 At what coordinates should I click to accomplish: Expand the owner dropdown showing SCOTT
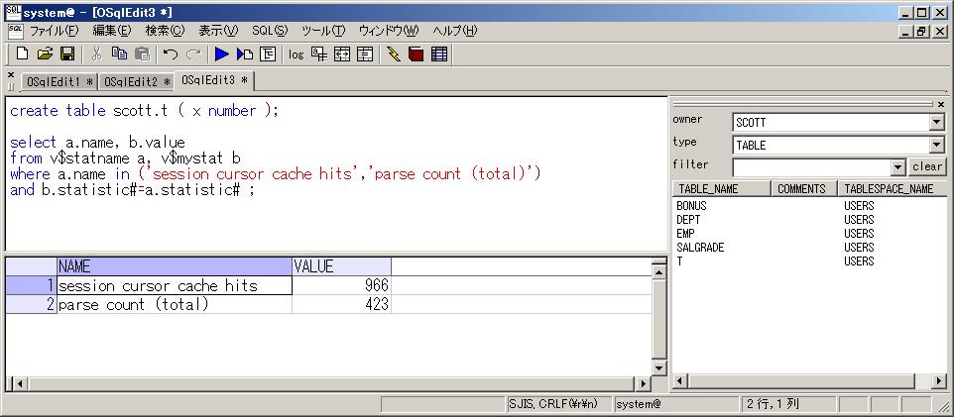(936, 123)
